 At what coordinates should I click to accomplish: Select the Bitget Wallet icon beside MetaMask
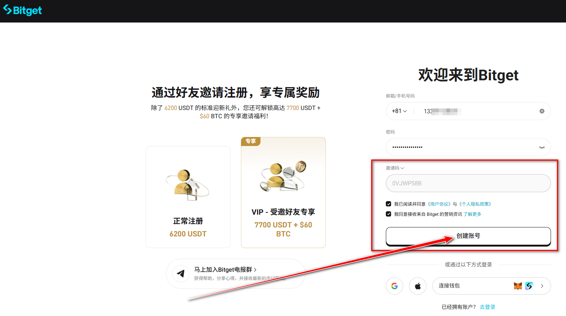pyautogui.click(x=529, y=286)
